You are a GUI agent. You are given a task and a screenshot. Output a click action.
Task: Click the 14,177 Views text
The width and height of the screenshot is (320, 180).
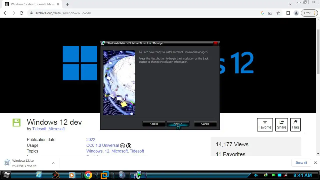[232, 144]
